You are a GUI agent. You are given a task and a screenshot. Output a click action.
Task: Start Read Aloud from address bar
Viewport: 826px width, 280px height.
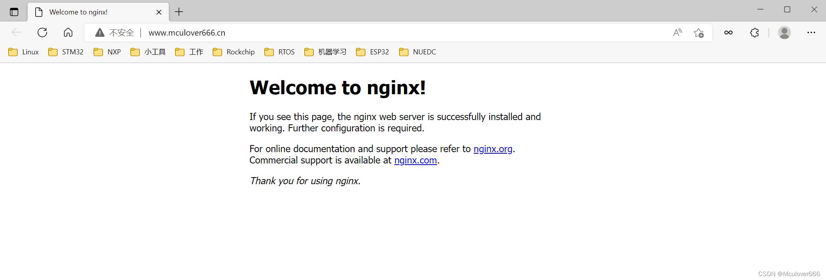tap(678, 32)
